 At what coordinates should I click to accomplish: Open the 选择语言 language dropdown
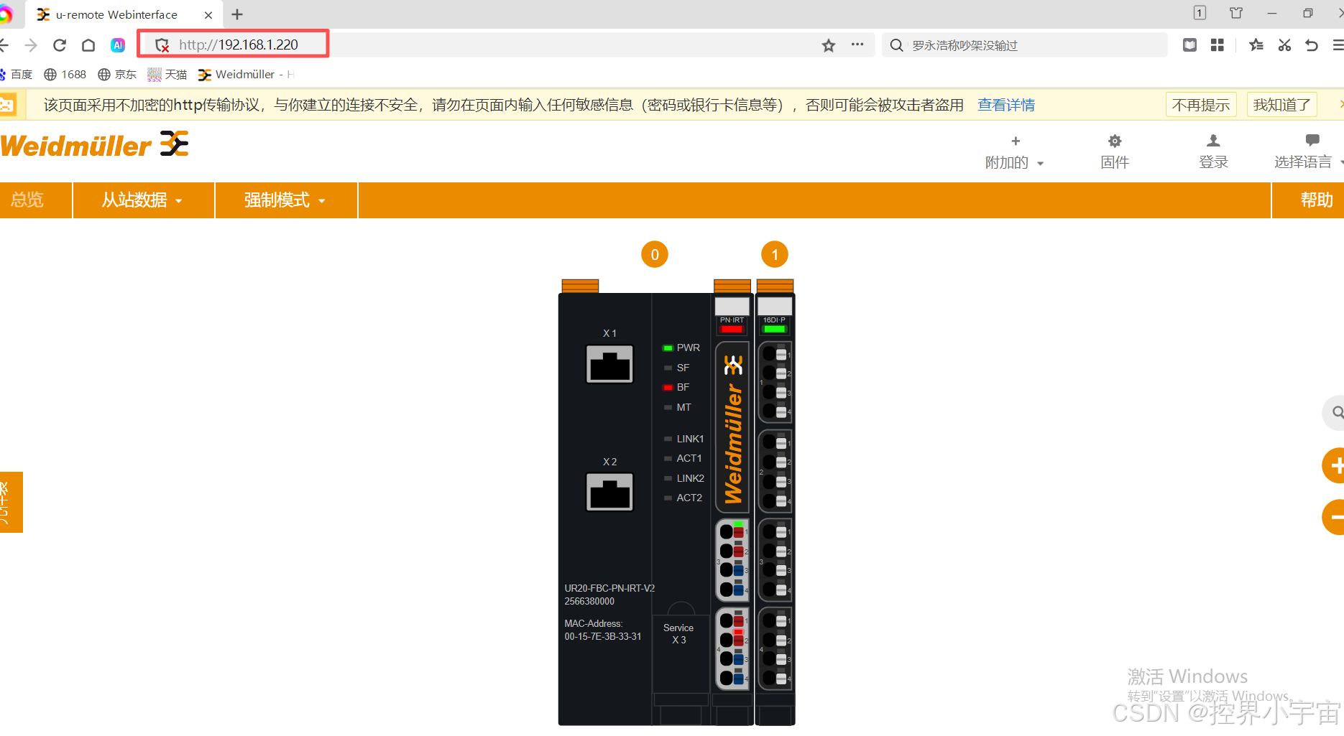pos(1310,152)
